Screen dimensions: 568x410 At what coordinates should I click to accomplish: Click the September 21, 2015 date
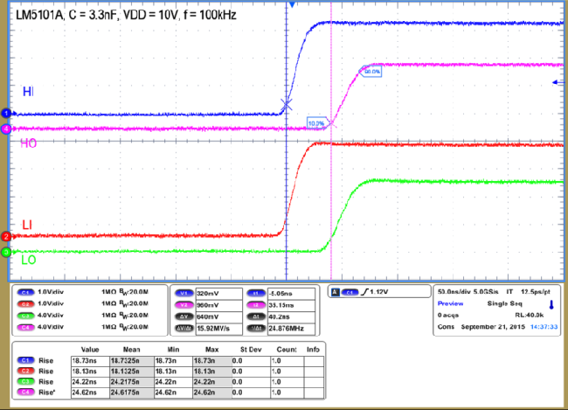click(493, 327)
